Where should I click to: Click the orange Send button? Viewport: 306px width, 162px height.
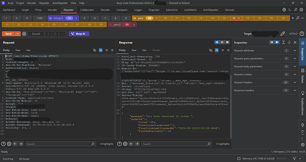pos(8,34)
